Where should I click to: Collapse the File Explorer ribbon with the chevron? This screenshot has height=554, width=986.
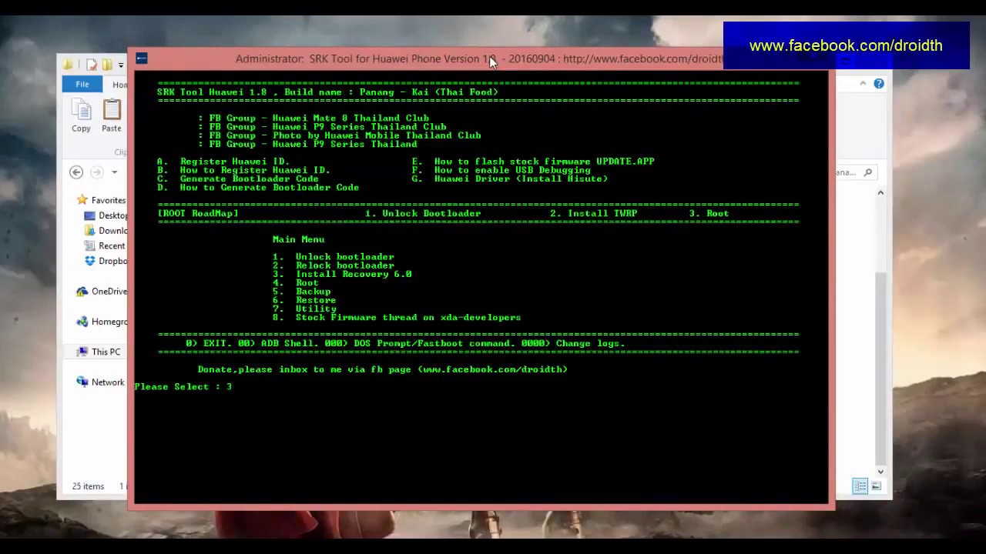tap(863, 83)
